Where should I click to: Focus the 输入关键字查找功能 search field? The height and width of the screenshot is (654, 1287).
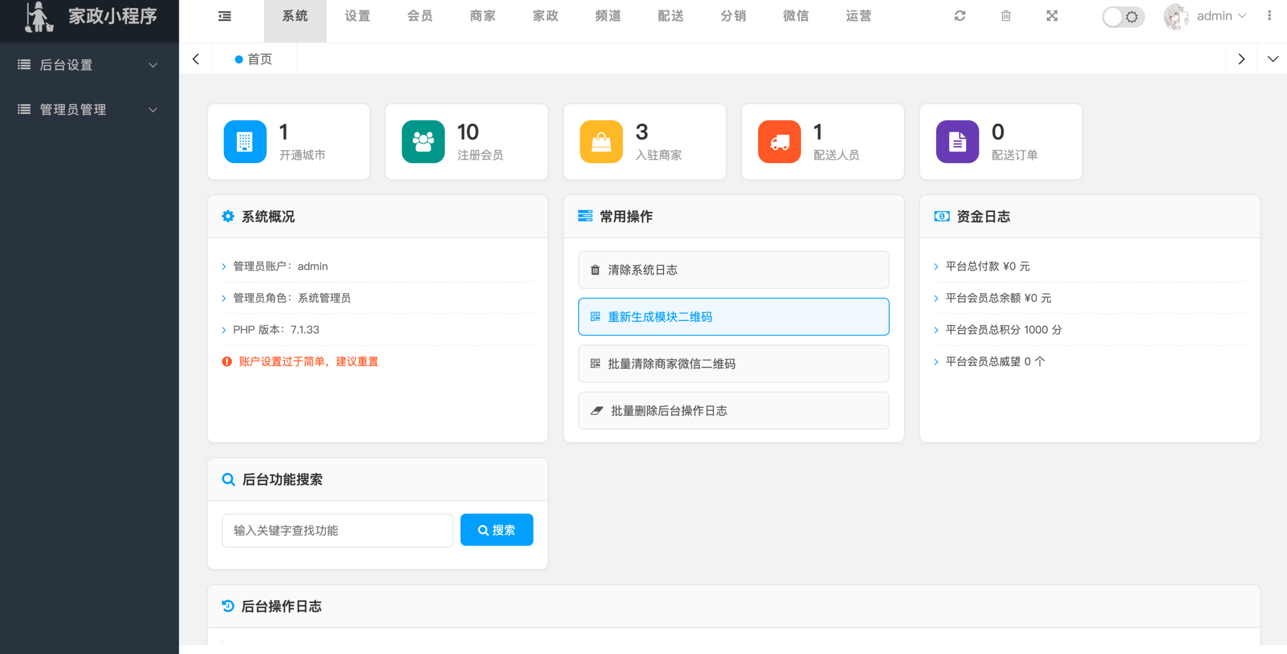[x=337, y=530]
